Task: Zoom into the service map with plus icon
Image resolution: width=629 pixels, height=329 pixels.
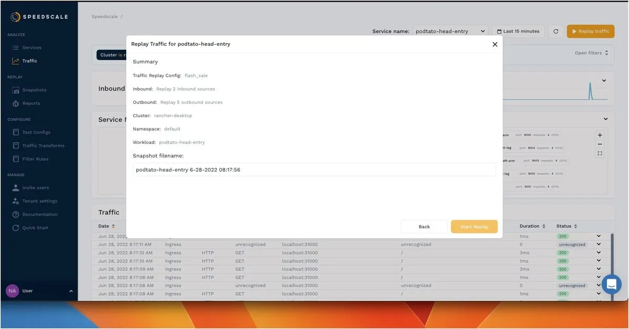Action: pyautogui.click(x=599, y=135)
